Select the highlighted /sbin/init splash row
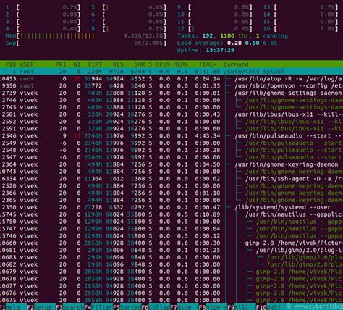This screenshot has height=310, width=343. click(x=171, y=72)
